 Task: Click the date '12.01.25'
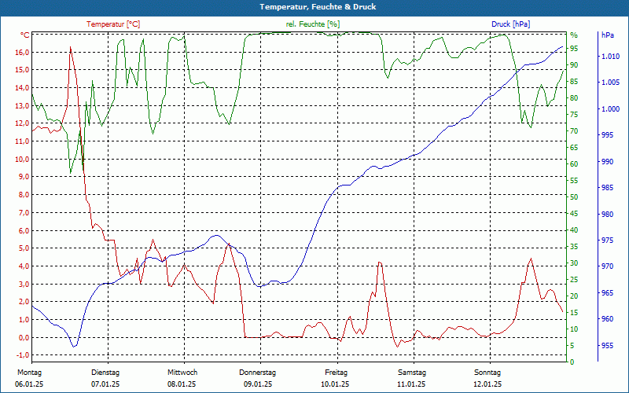(487, 384)
